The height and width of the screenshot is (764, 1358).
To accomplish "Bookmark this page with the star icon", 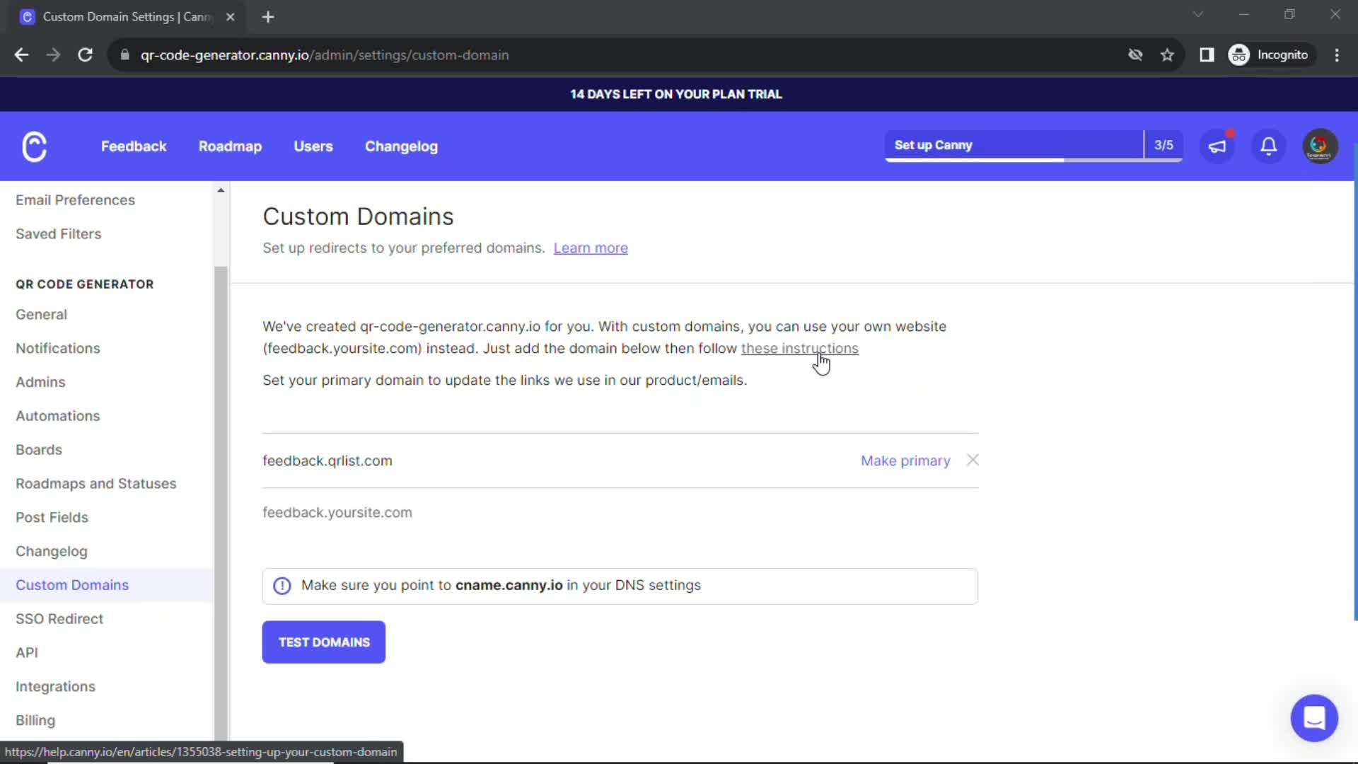I will coord(1167,54).
